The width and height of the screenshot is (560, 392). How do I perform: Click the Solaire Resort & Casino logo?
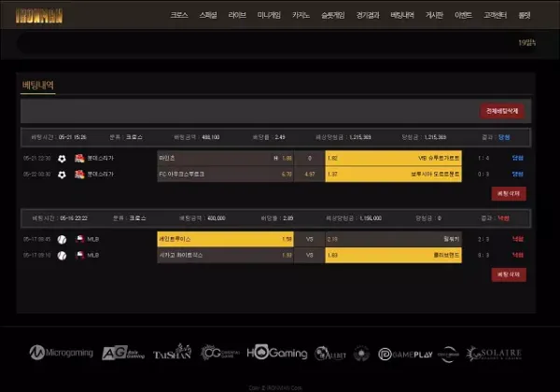pyautogui.click(x=494, y=354)
